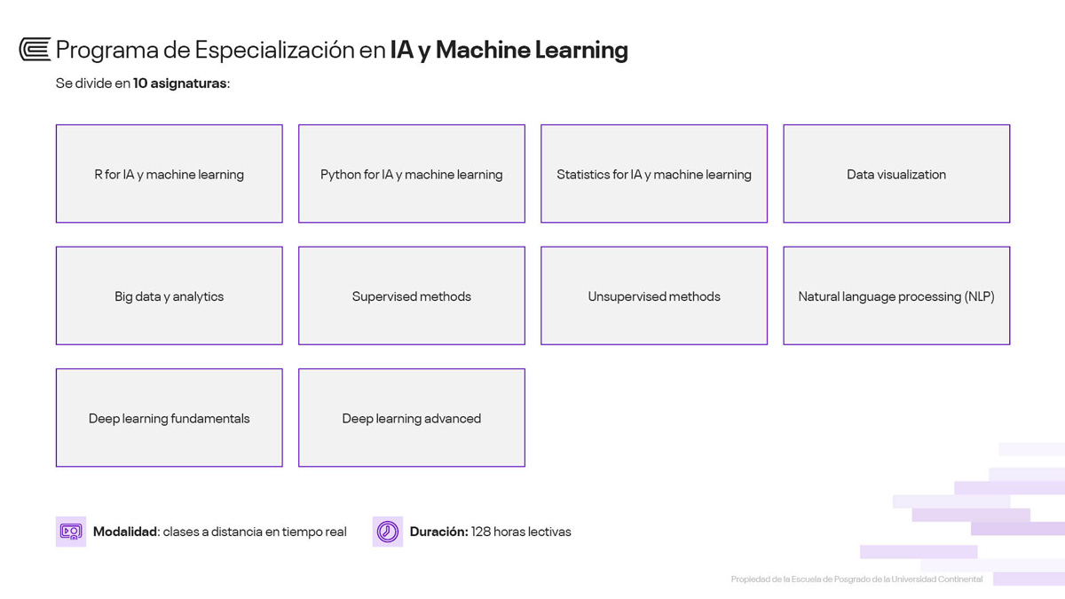Viewport: 1065px width, 599px height.
Task: Select the Deep learning fundamentals card
Action: 170,418
